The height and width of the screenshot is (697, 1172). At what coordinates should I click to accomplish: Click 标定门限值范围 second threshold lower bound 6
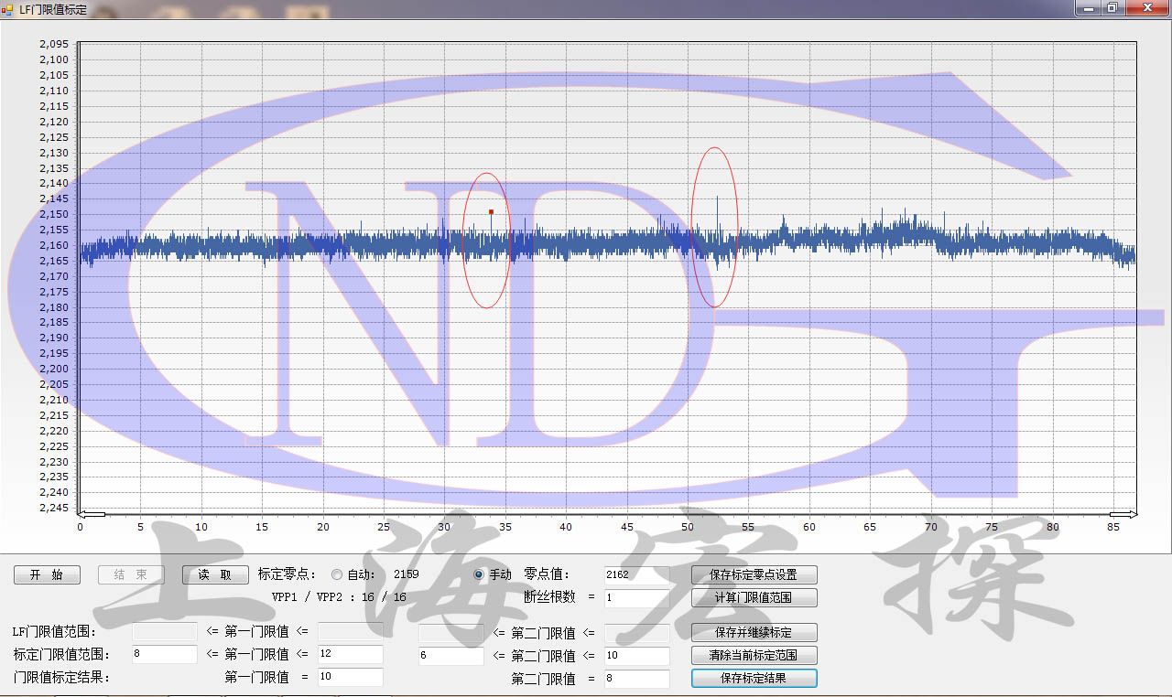pyautogui.click(x=450, y=656)
